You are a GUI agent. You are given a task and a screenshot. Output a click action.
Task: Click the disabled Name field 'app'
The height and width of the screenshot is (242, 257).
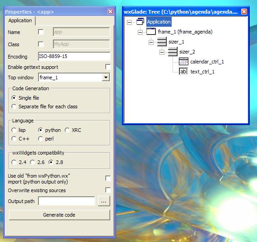click(81, 32)
